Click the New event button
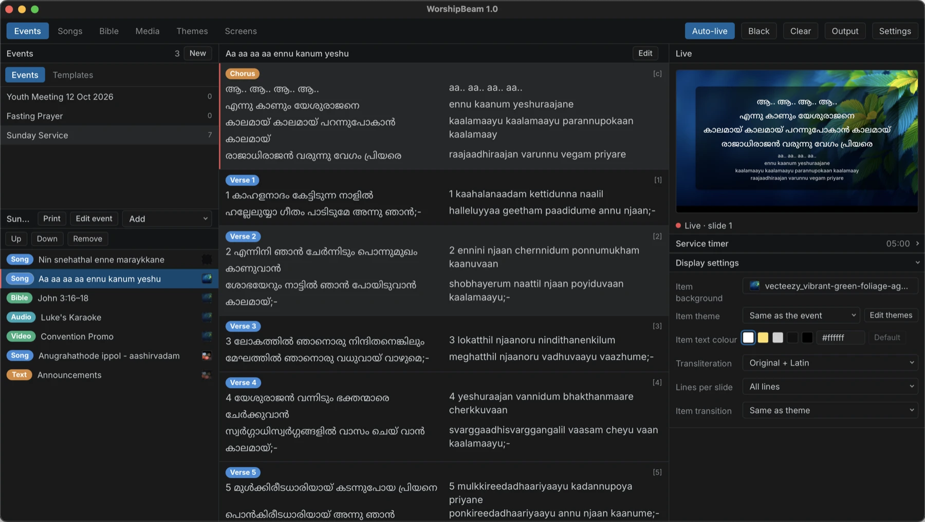The image size is (925, 522). pos(198,53)
